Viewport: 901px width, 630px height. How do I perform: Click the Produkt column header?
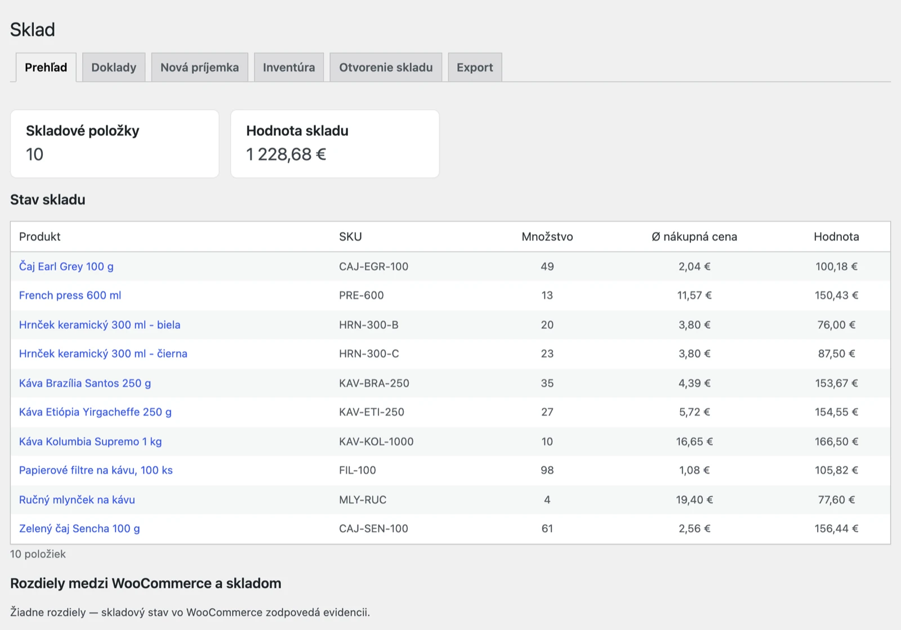pos(40,236)
